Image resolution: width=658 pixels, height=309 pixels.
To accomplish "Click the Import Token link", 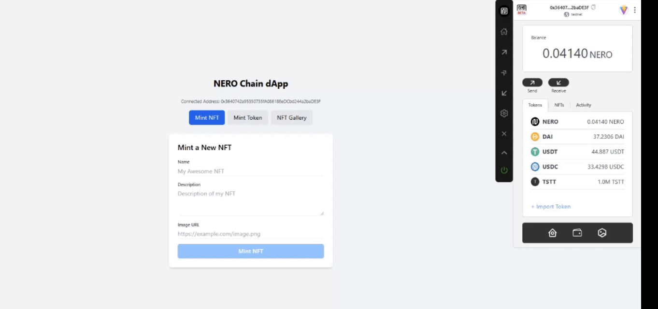I will [x=551, y=207].
